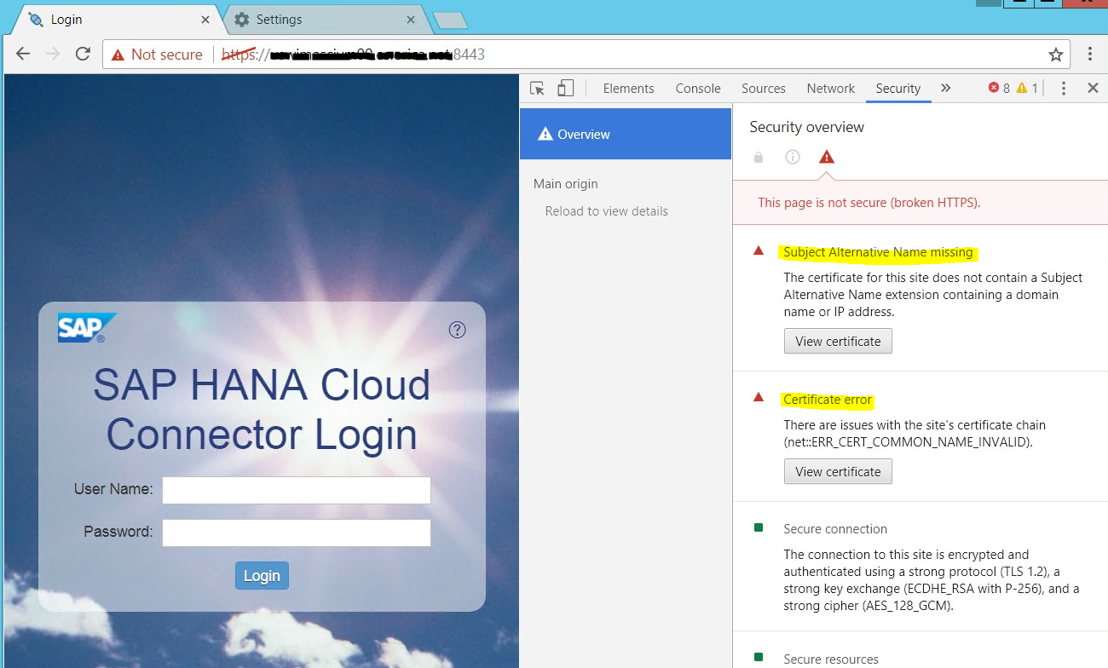Screen dimensions: 1108x668
Task: Open a new browser tab
Action: pyautogui.click(x=450, y=20)
